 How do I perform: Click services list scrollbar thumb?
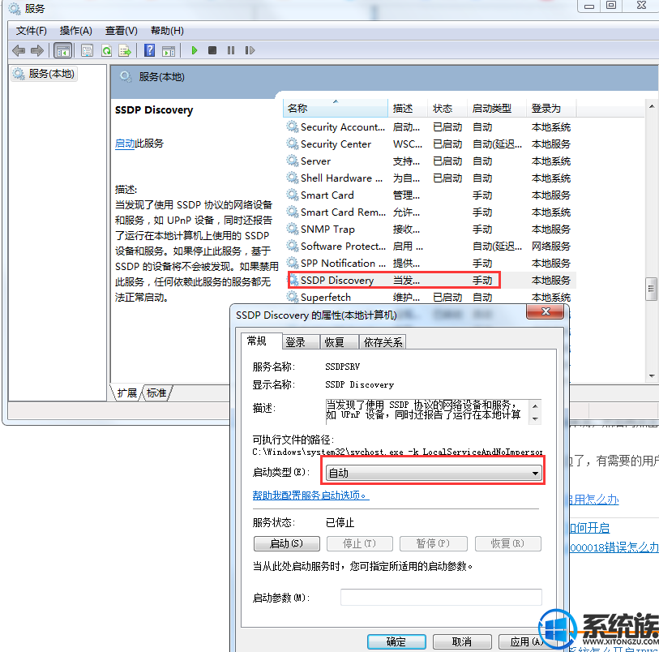click(651, 289)
